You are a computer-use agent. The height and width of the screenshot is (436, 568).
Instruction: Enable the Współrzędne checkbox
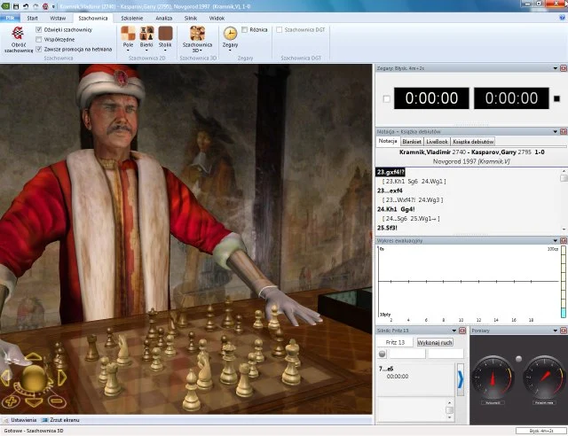tap(38, 39)
